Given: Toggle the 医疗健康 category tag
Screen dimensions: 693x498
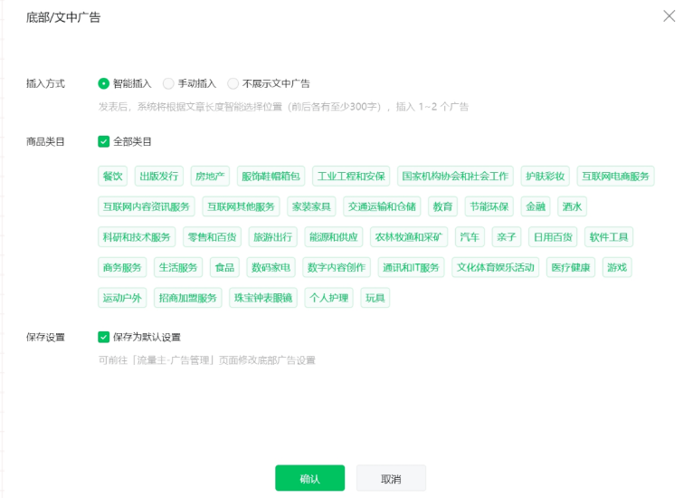Looking at the screenshot, I should click(x=571, y=268).
